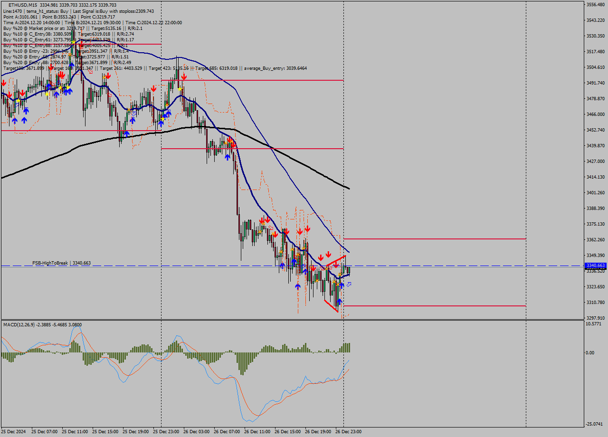Image resolution: width=608 pixels, height=437 pixels.
Task: Click price scale value 3439.870
Action: [595, 146]
